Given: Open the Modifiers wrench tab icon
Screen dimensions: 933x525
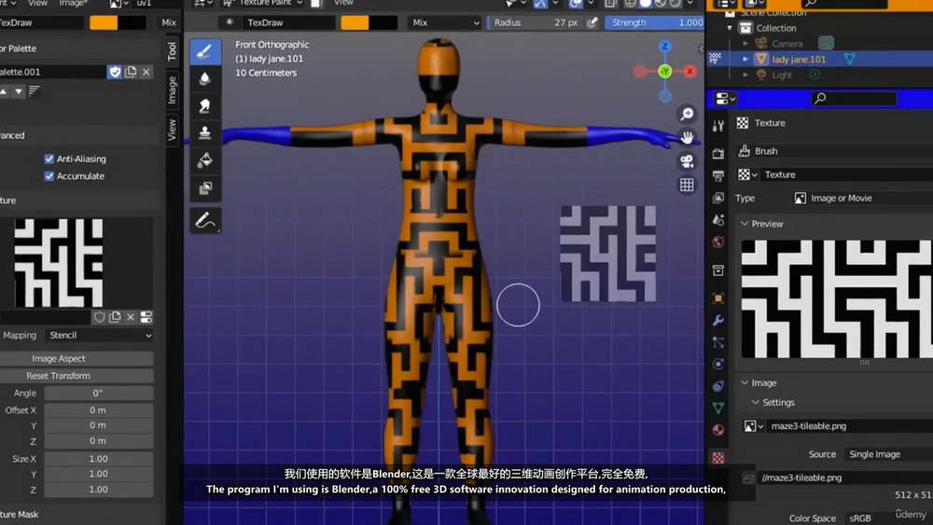Looking at the screenshot, I should click(x=718, y=321).
